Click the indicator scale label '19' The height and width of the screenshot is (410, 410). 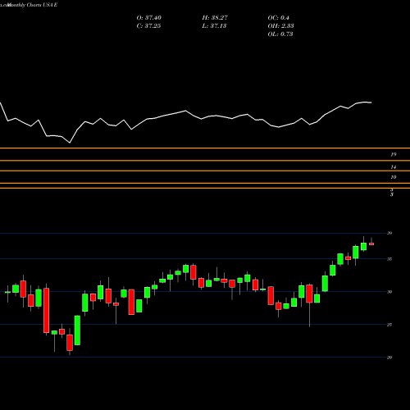(x=394, y=155)
